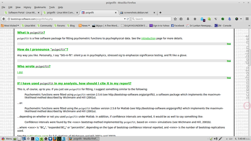Click 'How do I pronounce psignifit?' heading
Viewport: 251px width, 141px height.
coord(43,50)
